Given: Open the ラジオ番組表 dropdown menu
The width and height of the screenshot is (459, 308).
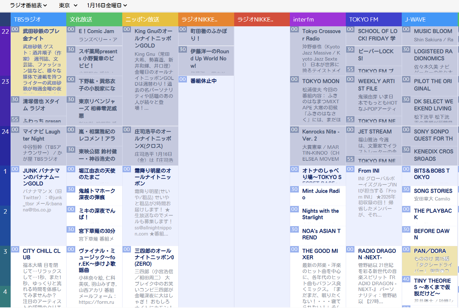Looking at the screenshot, I should point(28,5).
